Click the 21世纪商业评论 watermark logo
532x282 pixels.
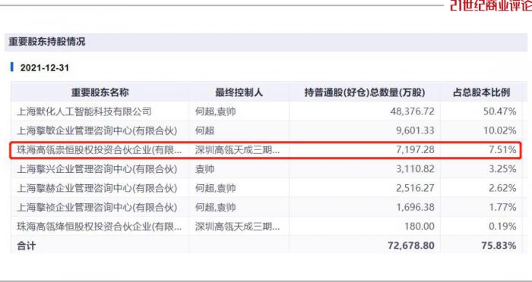click(x=491, y=5)
